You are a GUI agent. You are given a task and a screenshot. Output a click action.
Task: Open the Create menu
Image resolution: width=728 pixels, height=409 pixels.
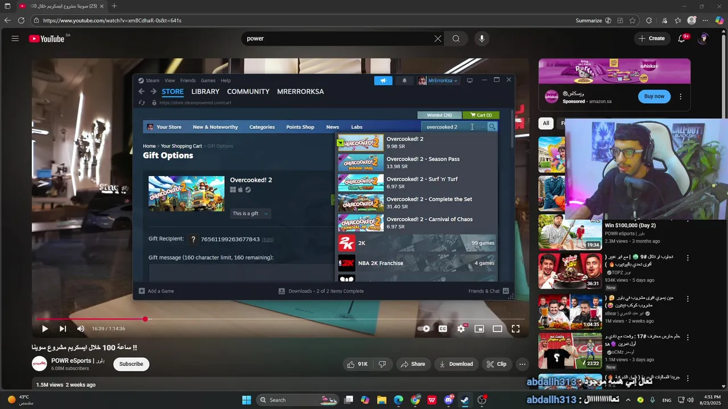pos(652,39)
